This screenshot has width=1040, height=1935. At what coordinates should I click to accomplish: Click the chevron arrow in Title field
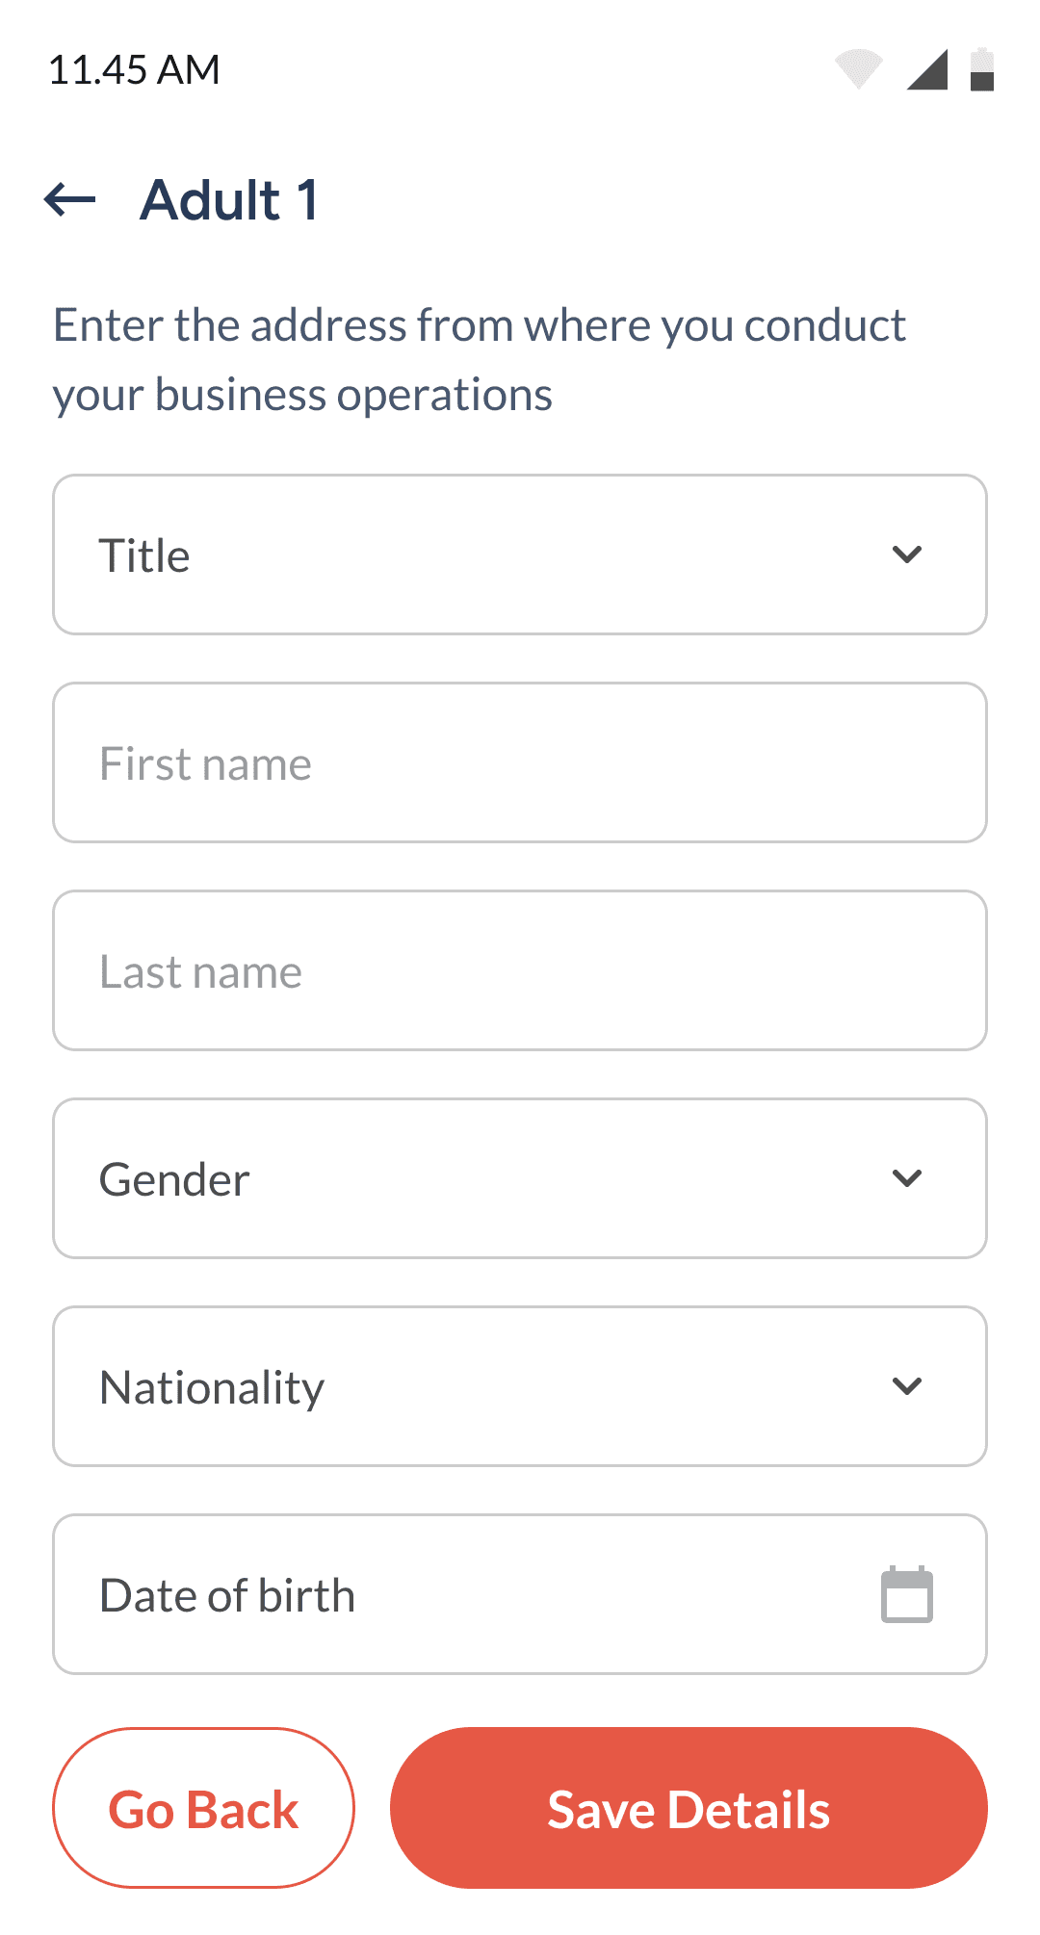click(907, 555)
